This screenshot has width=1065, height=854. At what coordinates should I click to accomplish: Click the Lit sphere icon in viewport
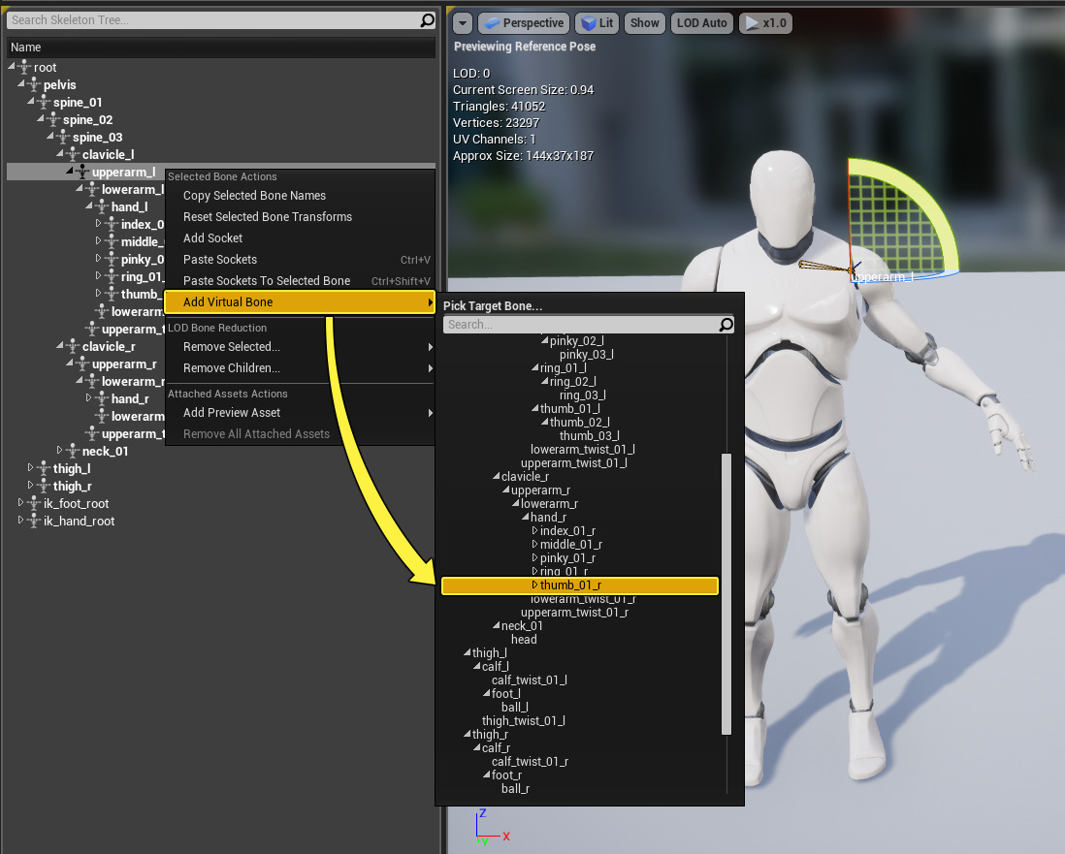pos(588,23)
